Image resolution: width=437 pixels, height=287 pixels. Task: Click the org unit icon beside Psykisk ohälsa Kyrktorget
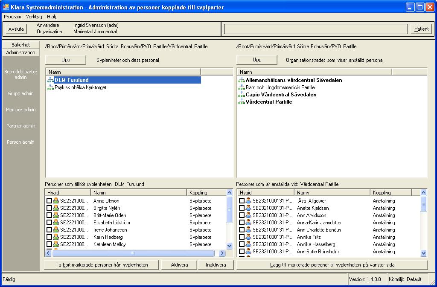(x=50, y=87)
